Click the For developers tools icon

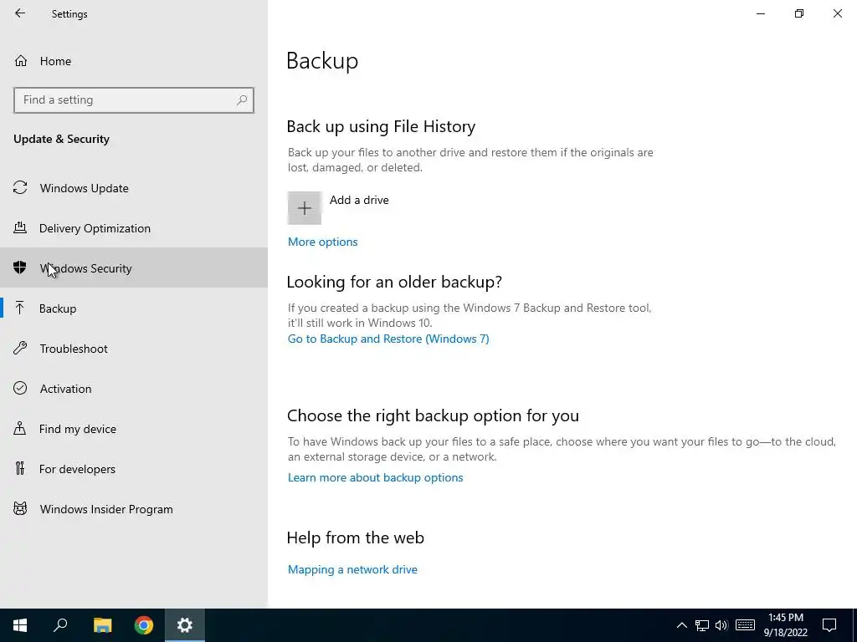[20, 468]
